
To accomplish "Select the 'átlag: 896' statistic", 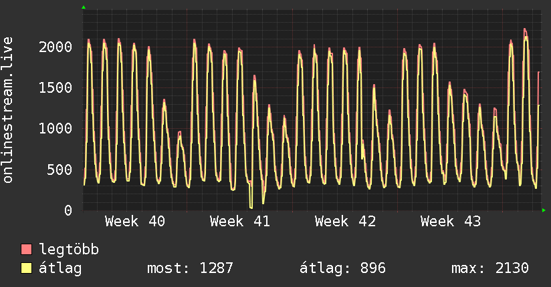I will pos(342,268).
